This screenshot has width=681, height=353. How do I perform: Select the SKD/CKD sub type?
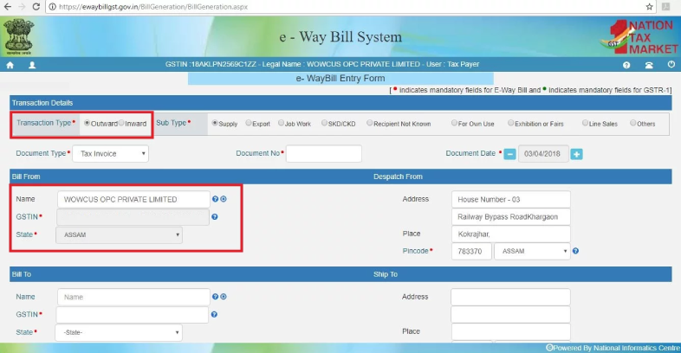point(324,123)
